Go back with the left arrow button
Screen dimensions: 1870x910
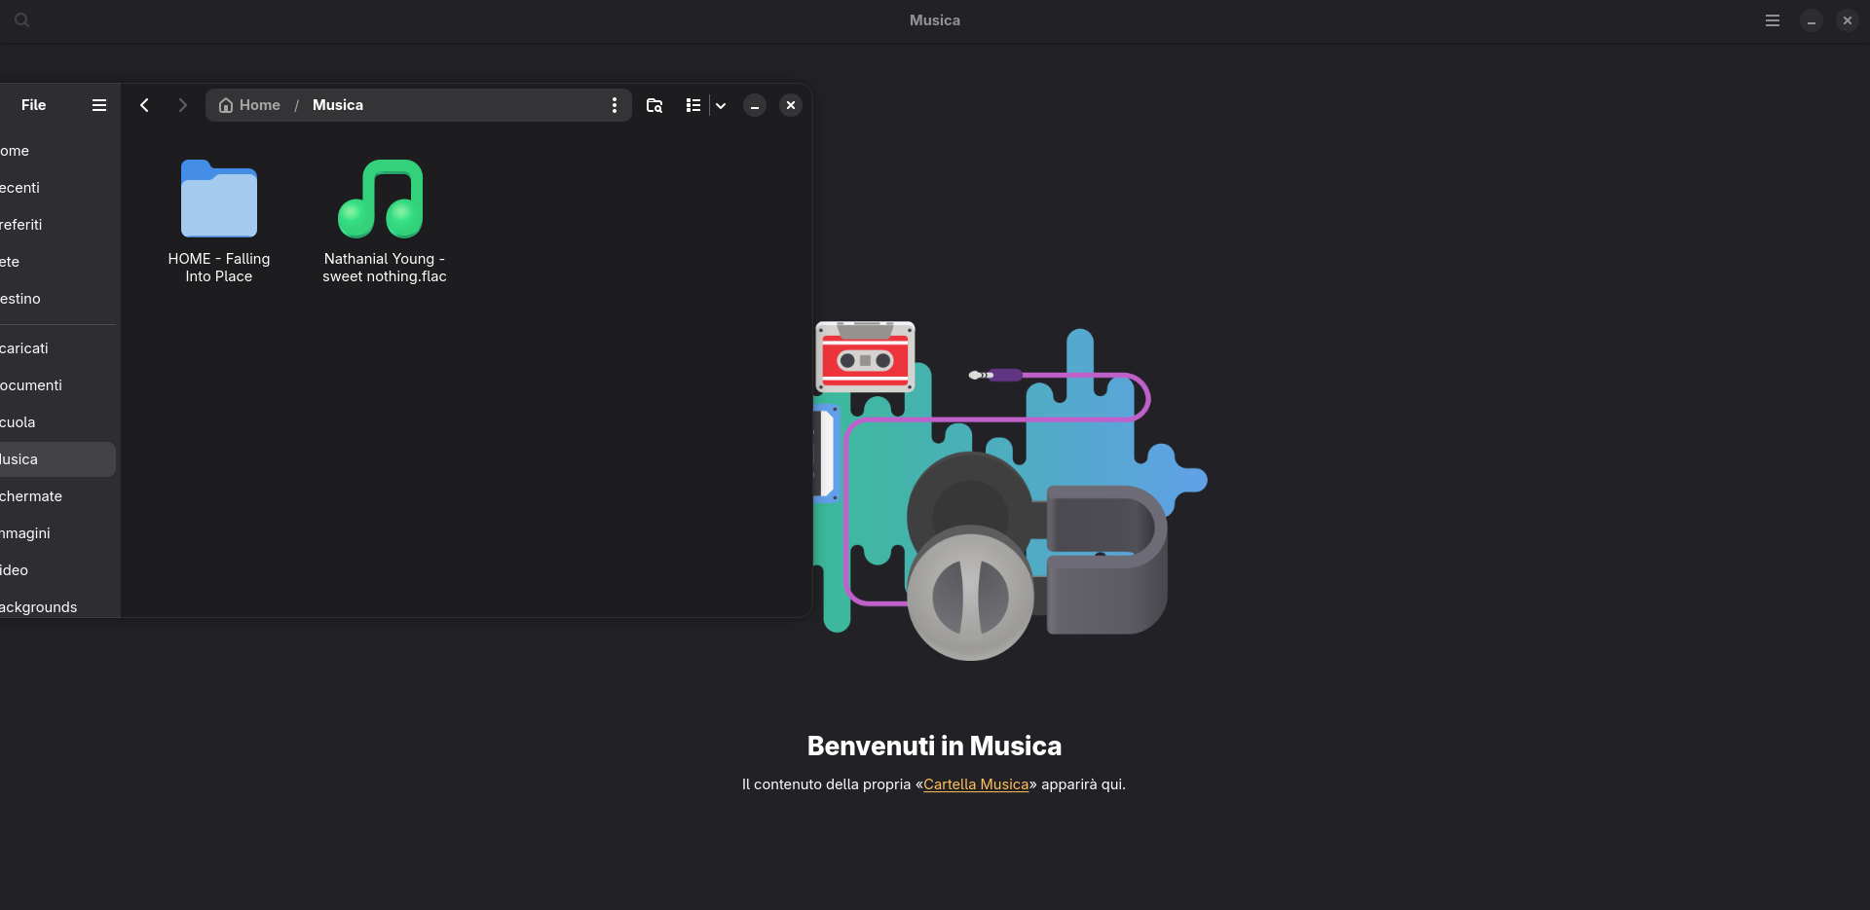(x=144, y=105)
